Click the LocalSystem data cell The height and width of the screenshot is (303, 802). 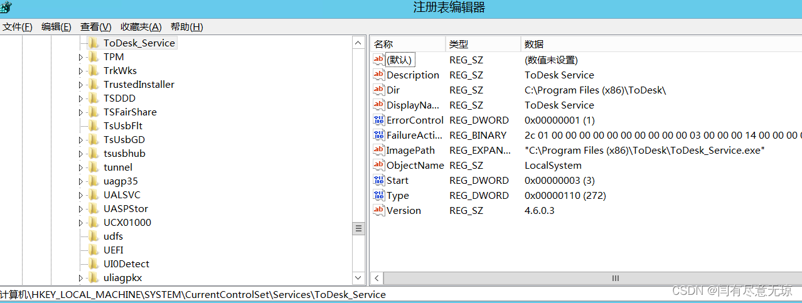click(553, 165)
